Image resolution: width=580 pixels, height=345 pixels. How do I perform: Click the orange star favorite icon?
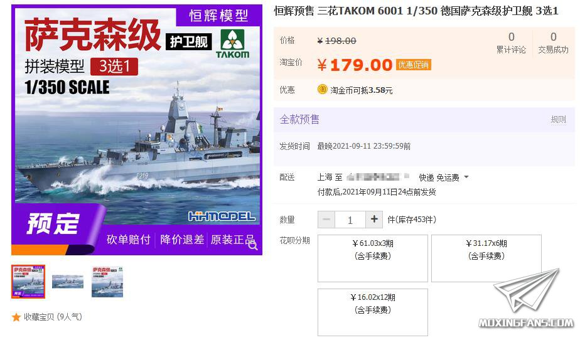(16, 317)
